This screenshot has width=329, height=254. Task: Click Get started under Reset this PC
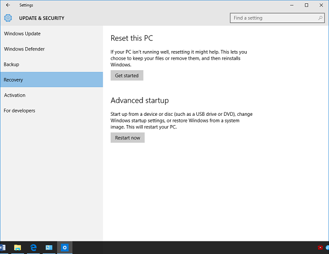127,76
